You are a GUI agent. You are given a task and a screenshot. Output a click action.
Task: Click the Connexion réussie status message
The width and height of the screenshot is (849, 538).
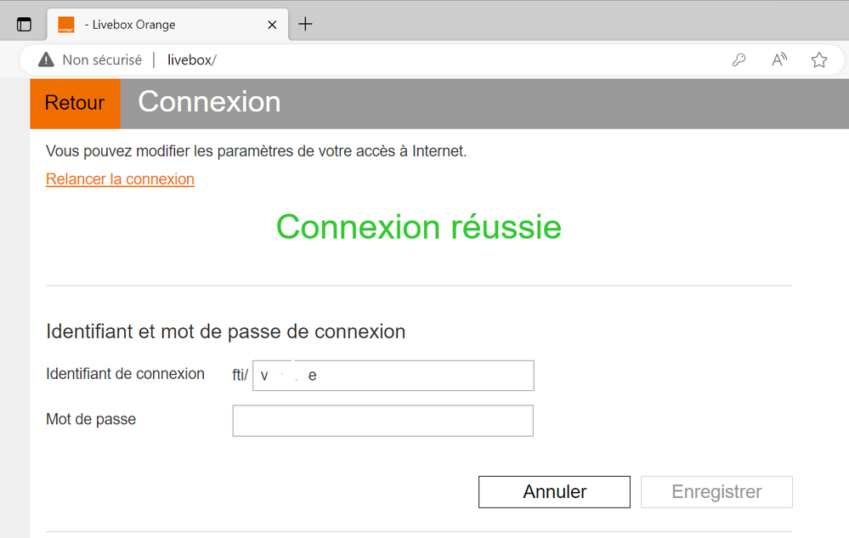(418, 227)
